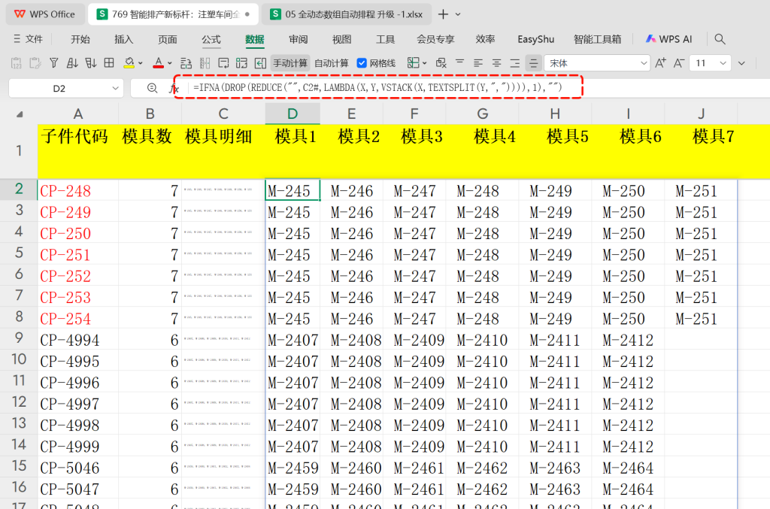The image size is (770, 509).
Task: Click the recalculate list icon after font color
Action: click(x=186, y=63)
